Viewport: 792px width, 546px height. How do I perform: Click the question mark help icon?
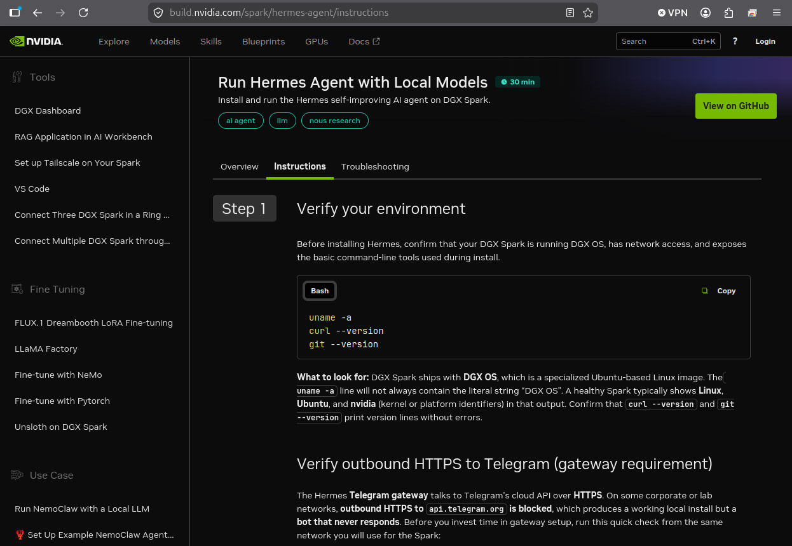[x=735, y=41]
